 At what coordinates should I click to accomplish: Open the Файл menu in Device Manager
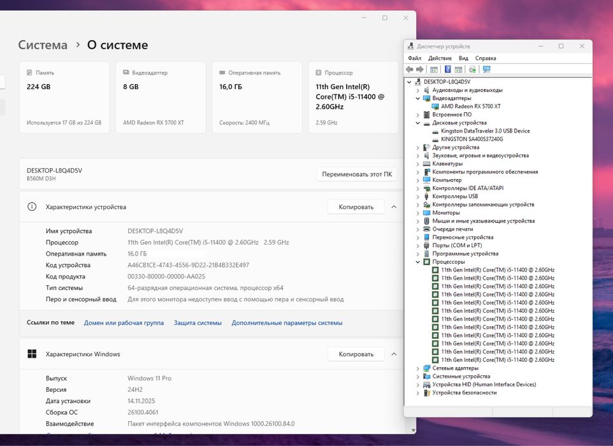click(x=414, y=58)
